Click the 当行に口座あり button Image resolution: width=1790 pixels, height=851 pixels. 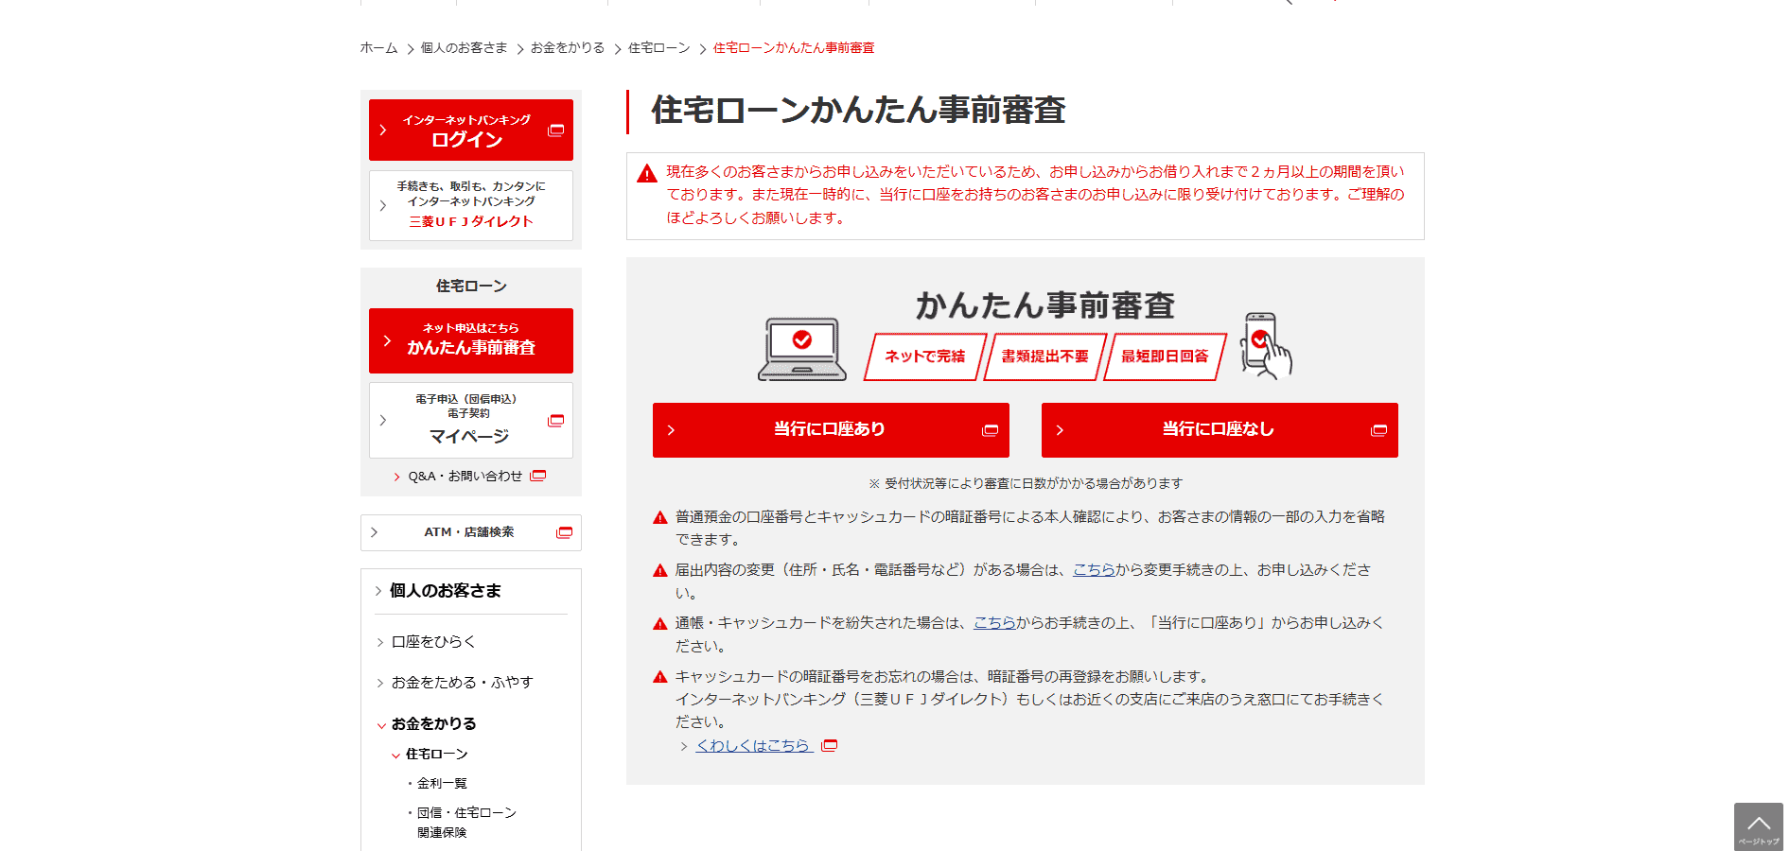830,430
